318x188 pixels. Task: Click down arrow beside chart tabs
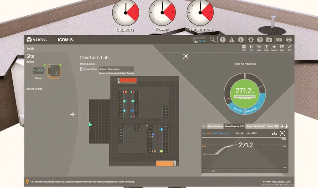[x=287, y=126]
